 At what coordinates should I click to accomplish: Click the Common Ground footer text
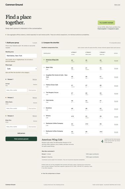pos(10,185)
